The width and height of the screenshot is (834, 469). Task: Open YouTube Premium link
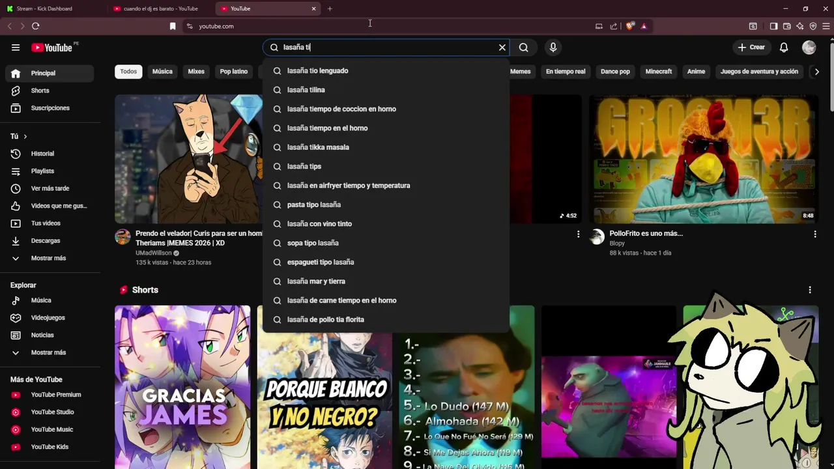[x=50, y=395]
